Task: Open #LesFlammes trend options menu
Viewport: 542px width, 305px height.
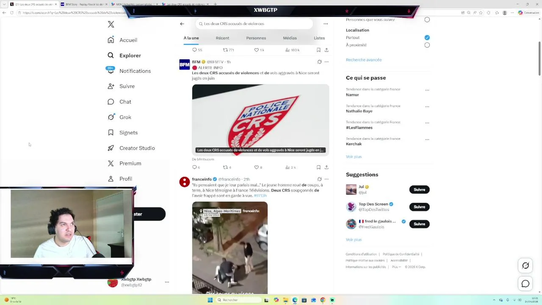Action: click(427, 123)
